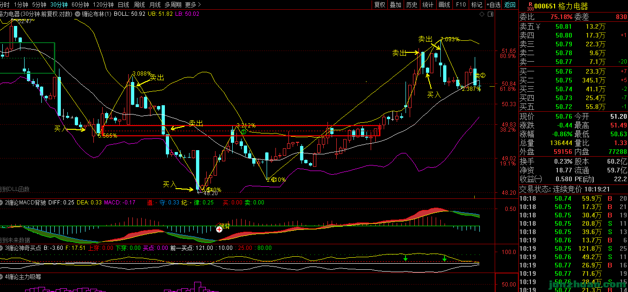Click the 买三 volume 41.1万
The height and width of the screenshot is (292, 628).
point(595,89)
